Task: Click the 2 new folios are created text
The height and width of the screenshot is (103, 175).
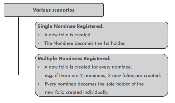Action: click(x=135, y=75)
